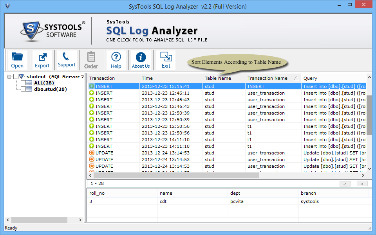The width and height of the screenshot is (376, 235).
Task: Select the student (SQL Server) root node
Action: tap(55, 77)
